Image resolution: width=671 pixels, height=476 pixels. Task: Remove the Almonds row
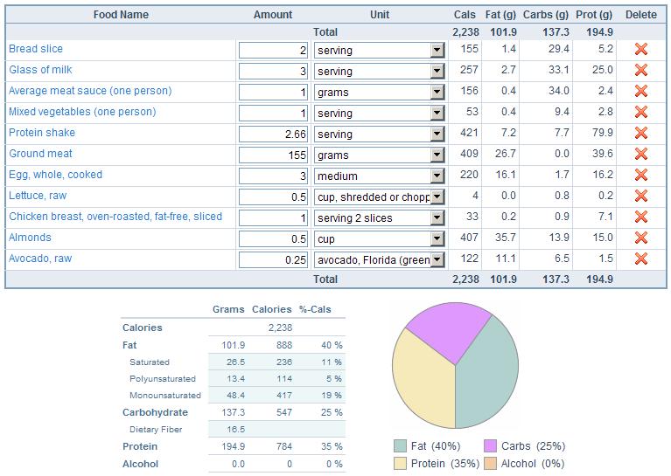pos(640,238)
